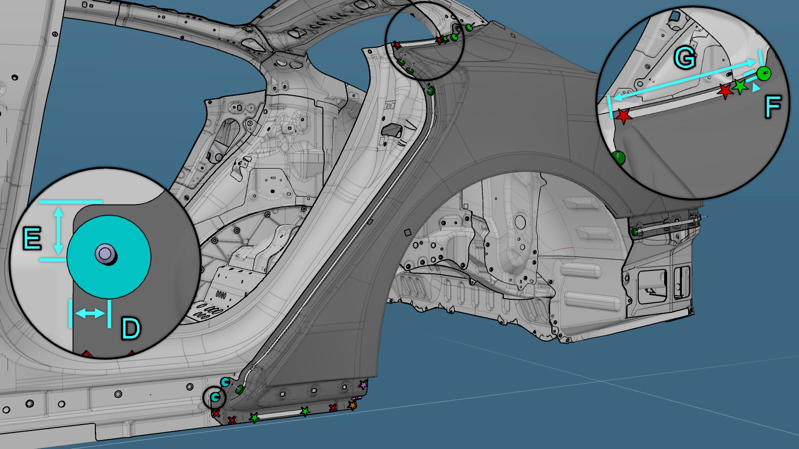Click the green rivet on rear lamp bracket
799x449 pixels.
[635, 232]
